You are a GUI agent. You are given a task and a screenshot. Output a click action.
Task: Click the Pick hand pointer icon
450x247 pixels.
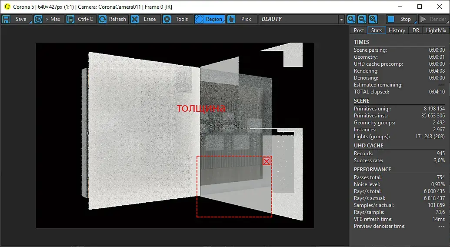[231, 19]
